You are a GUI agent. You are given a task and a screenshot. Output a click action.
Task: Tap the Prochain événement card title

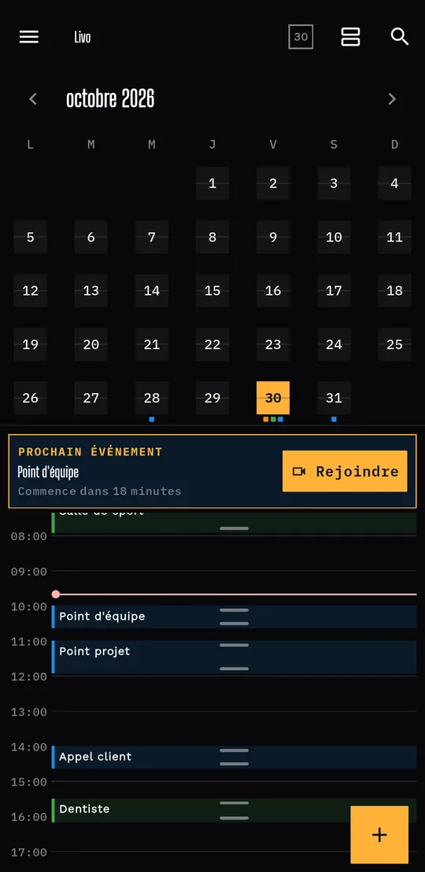pyautogui.click(x=91, y=451)
